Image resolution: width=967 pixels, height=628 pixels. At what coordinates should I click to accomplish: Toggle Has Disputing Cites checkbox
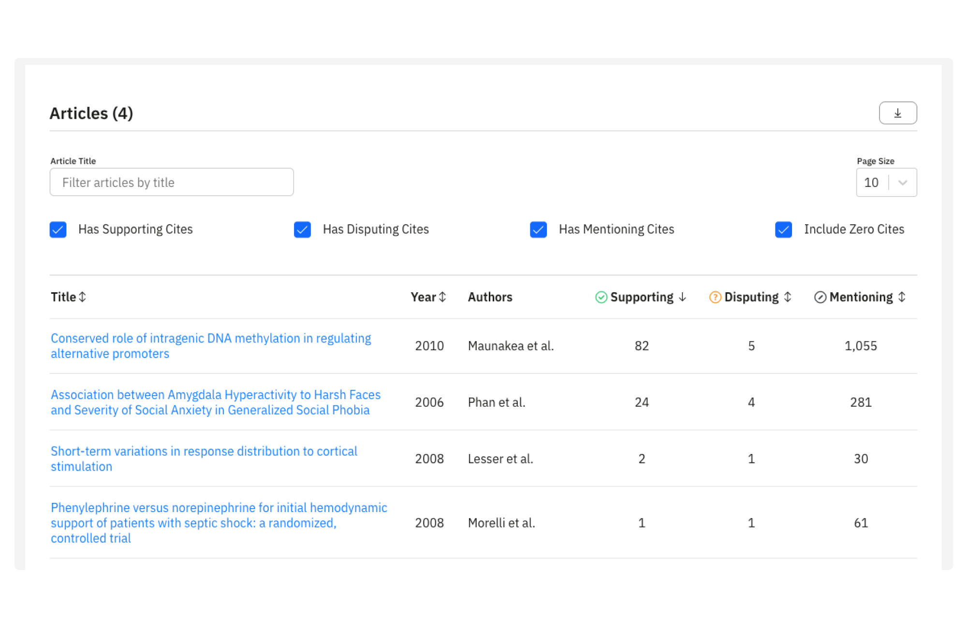(x=302, y=229)
